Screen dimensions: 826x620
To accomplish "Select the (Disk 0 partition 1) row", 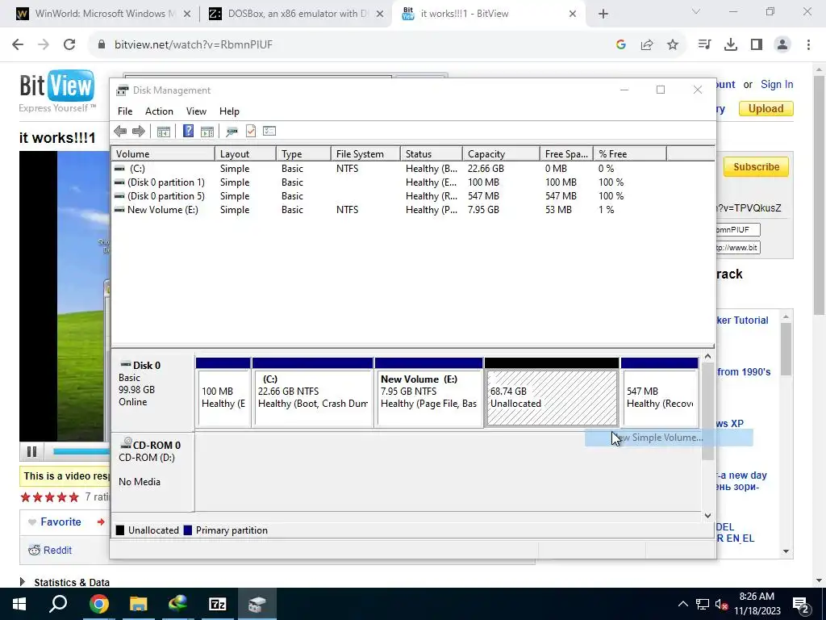I will (x=389, y=182).
